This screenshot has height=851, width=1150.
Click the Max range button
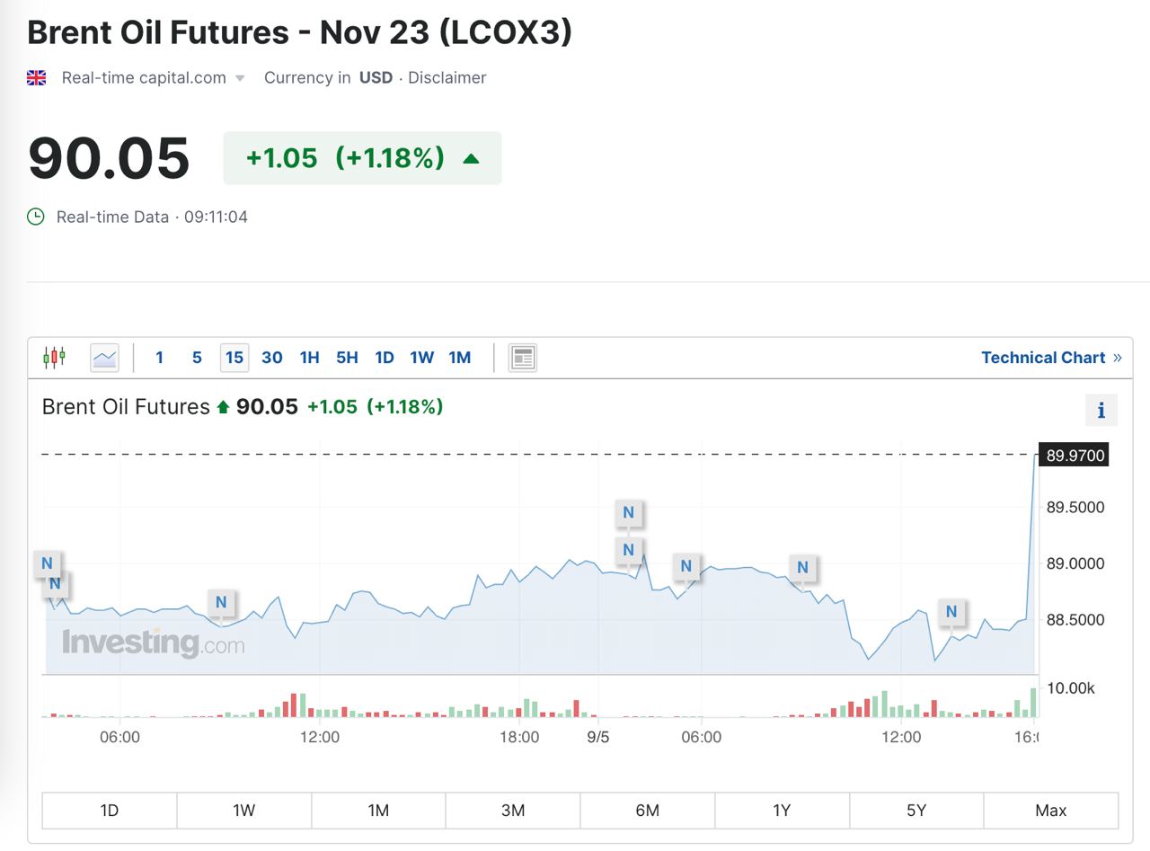point(1050,811)
